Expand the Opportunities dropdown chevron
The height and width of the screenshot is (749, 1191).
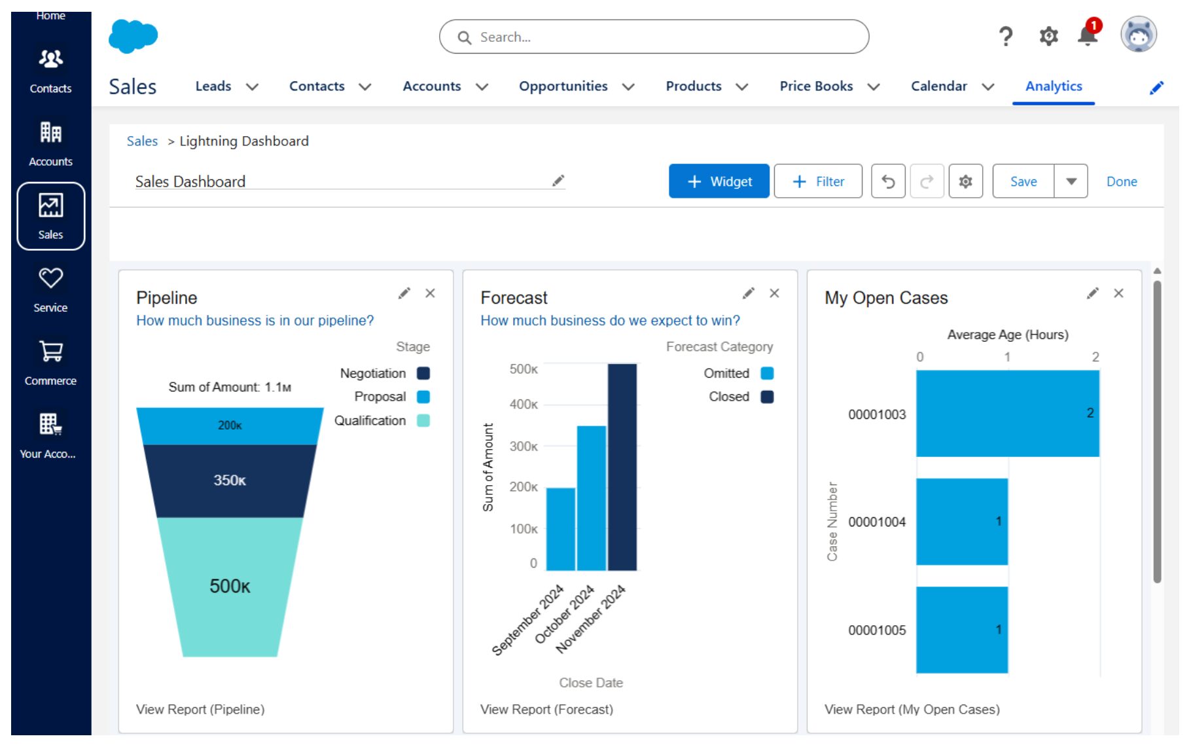(x=628, y=87)
